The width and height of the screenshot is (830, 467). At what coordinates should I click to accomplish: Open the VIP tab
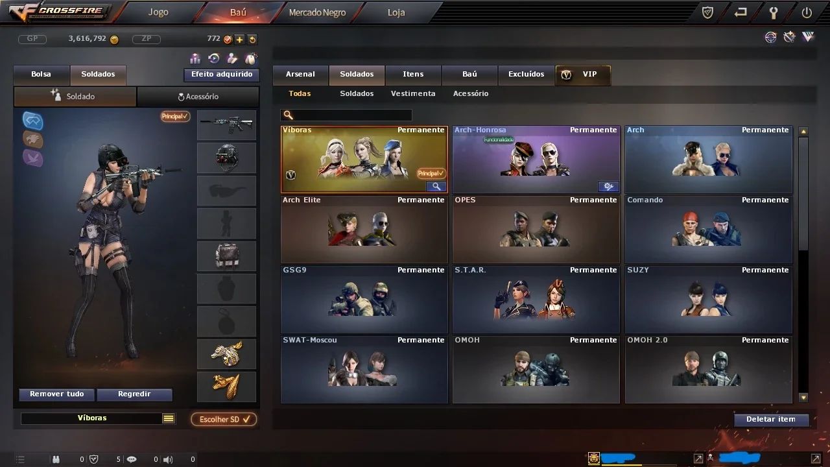(583, 75)
